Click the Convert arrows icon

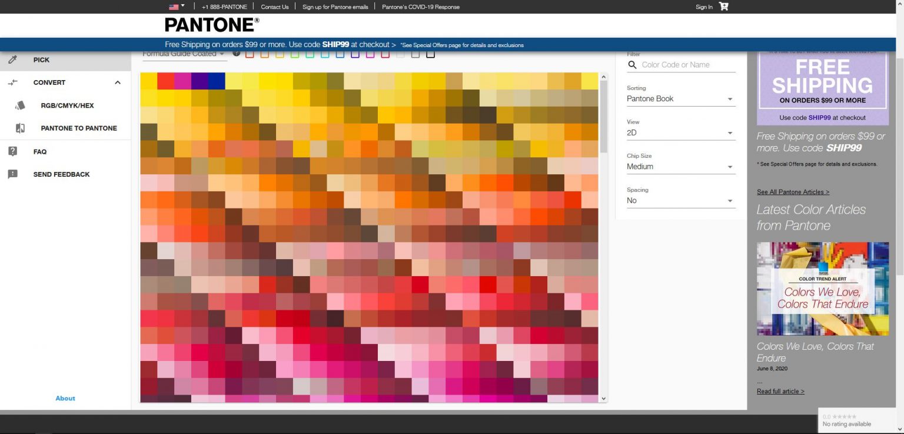click(x=13, y=82)
